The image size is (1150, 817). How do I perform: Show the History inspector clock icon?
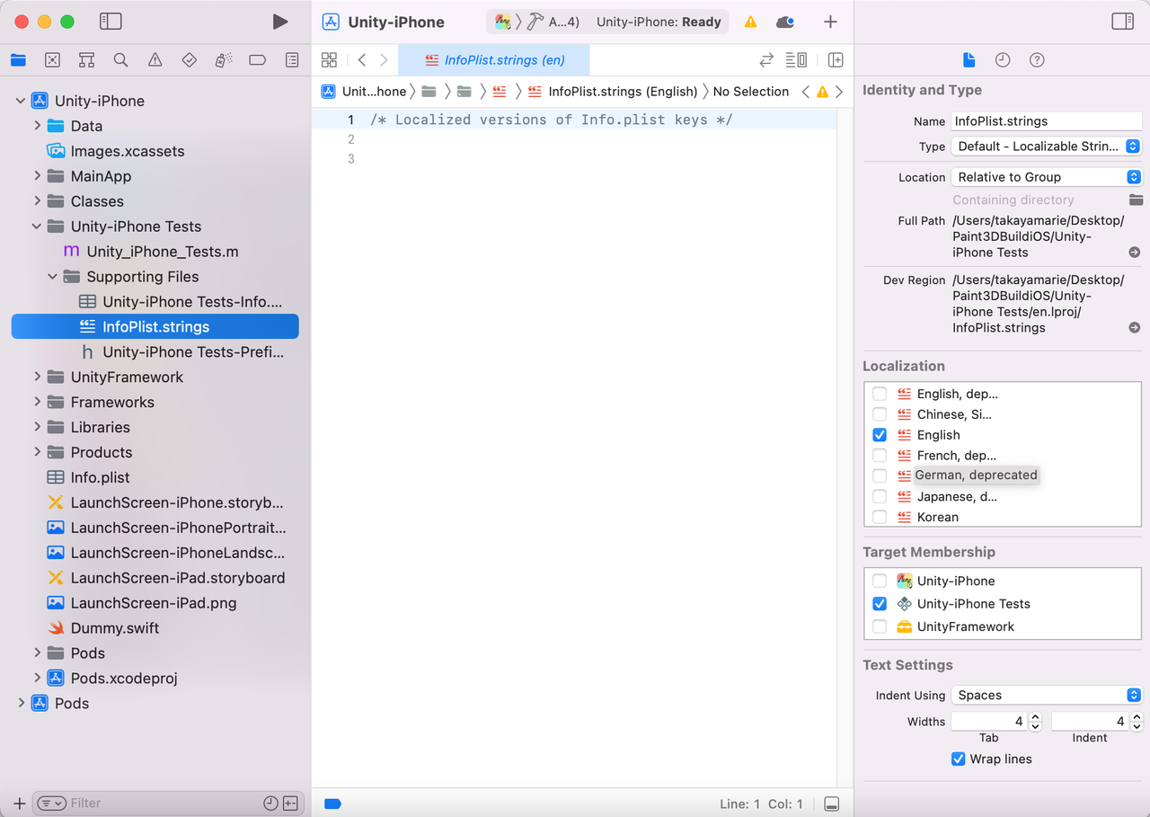tap(1003, 59)
